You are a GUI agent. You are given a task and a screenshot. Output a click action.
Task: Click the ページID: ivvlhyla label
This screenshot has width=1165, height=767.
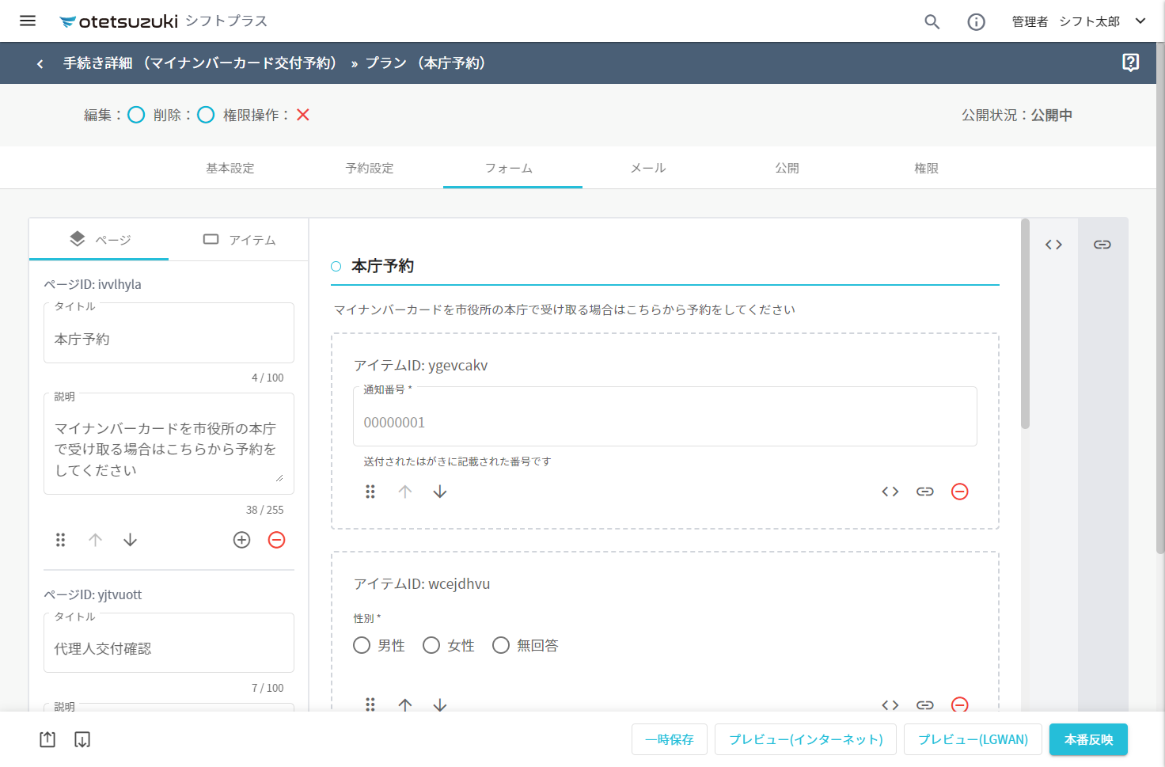click(x=93, y=284)
